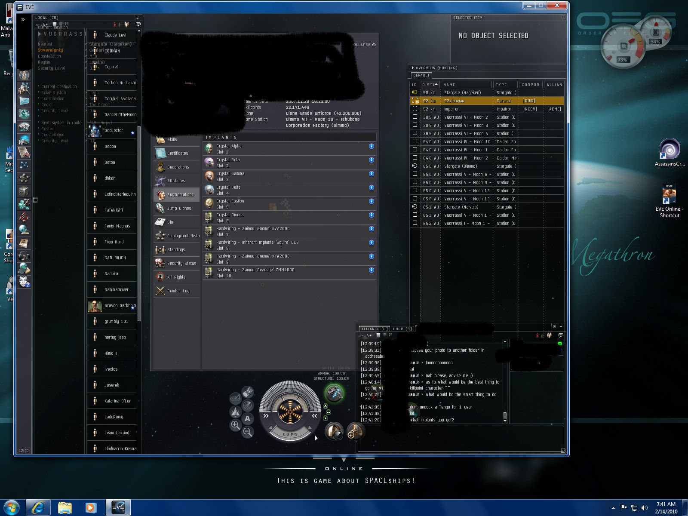Toggle the Vuorassi location info triangle
Viewport: 688px width, 516px height.
click(x=40, y=34)
